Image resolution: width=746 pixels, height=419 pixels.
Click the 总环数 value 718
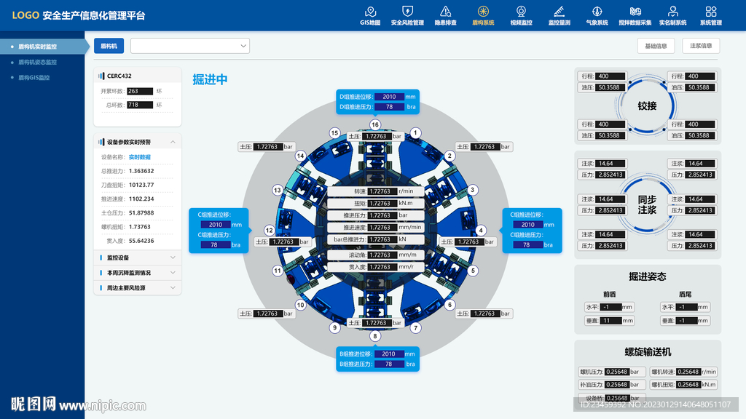click(x=140, y=105)
